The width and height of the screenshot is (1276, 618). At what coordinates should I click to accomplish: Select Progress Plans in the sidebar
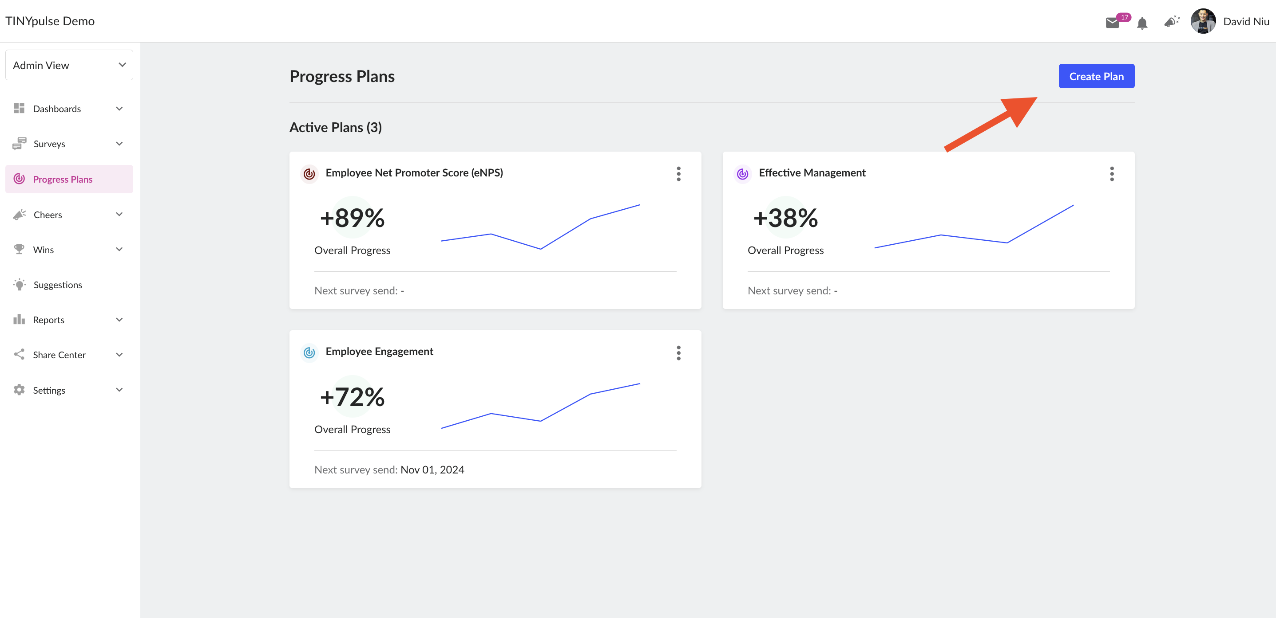(69, 179)
